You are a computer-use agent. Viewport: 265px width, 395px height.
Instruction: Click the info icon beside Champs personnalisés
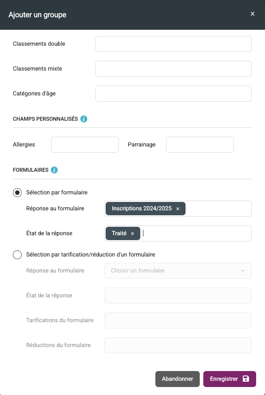pos(83,119)
